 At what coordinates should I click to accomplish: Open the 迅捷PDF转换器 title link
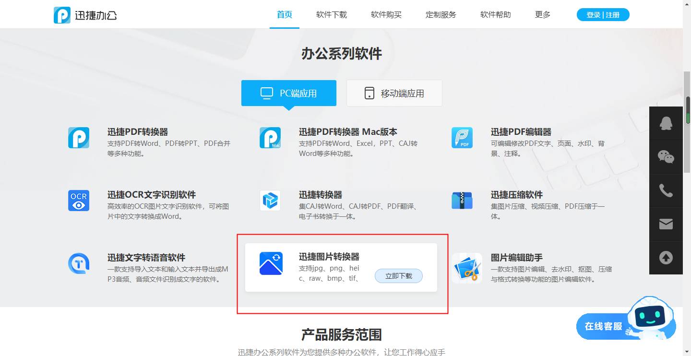(138, 132)
